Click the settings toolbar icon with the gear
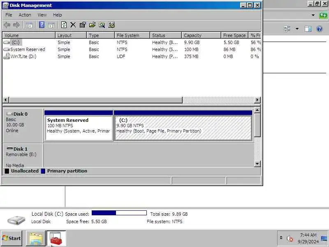Screen dimensions: 329x247 111,25
